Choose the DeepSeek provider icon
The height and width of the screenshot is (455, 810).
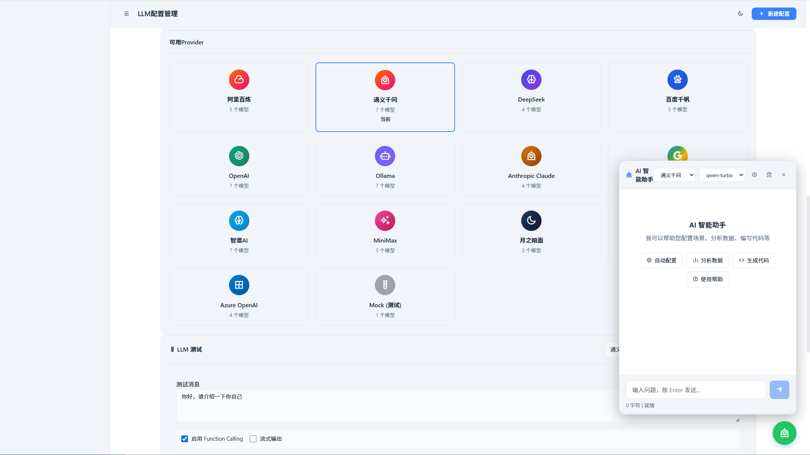(531, 80)
